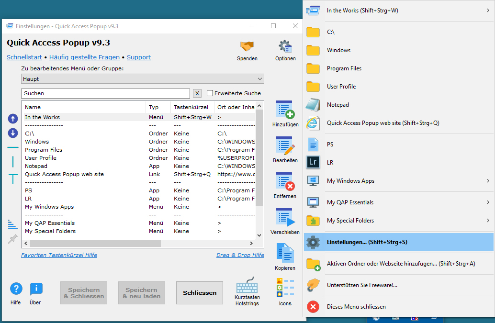Select C:\ in the popup menu
Image resolution: width=495 pixels, height=323 pixels.
[398, 32]
